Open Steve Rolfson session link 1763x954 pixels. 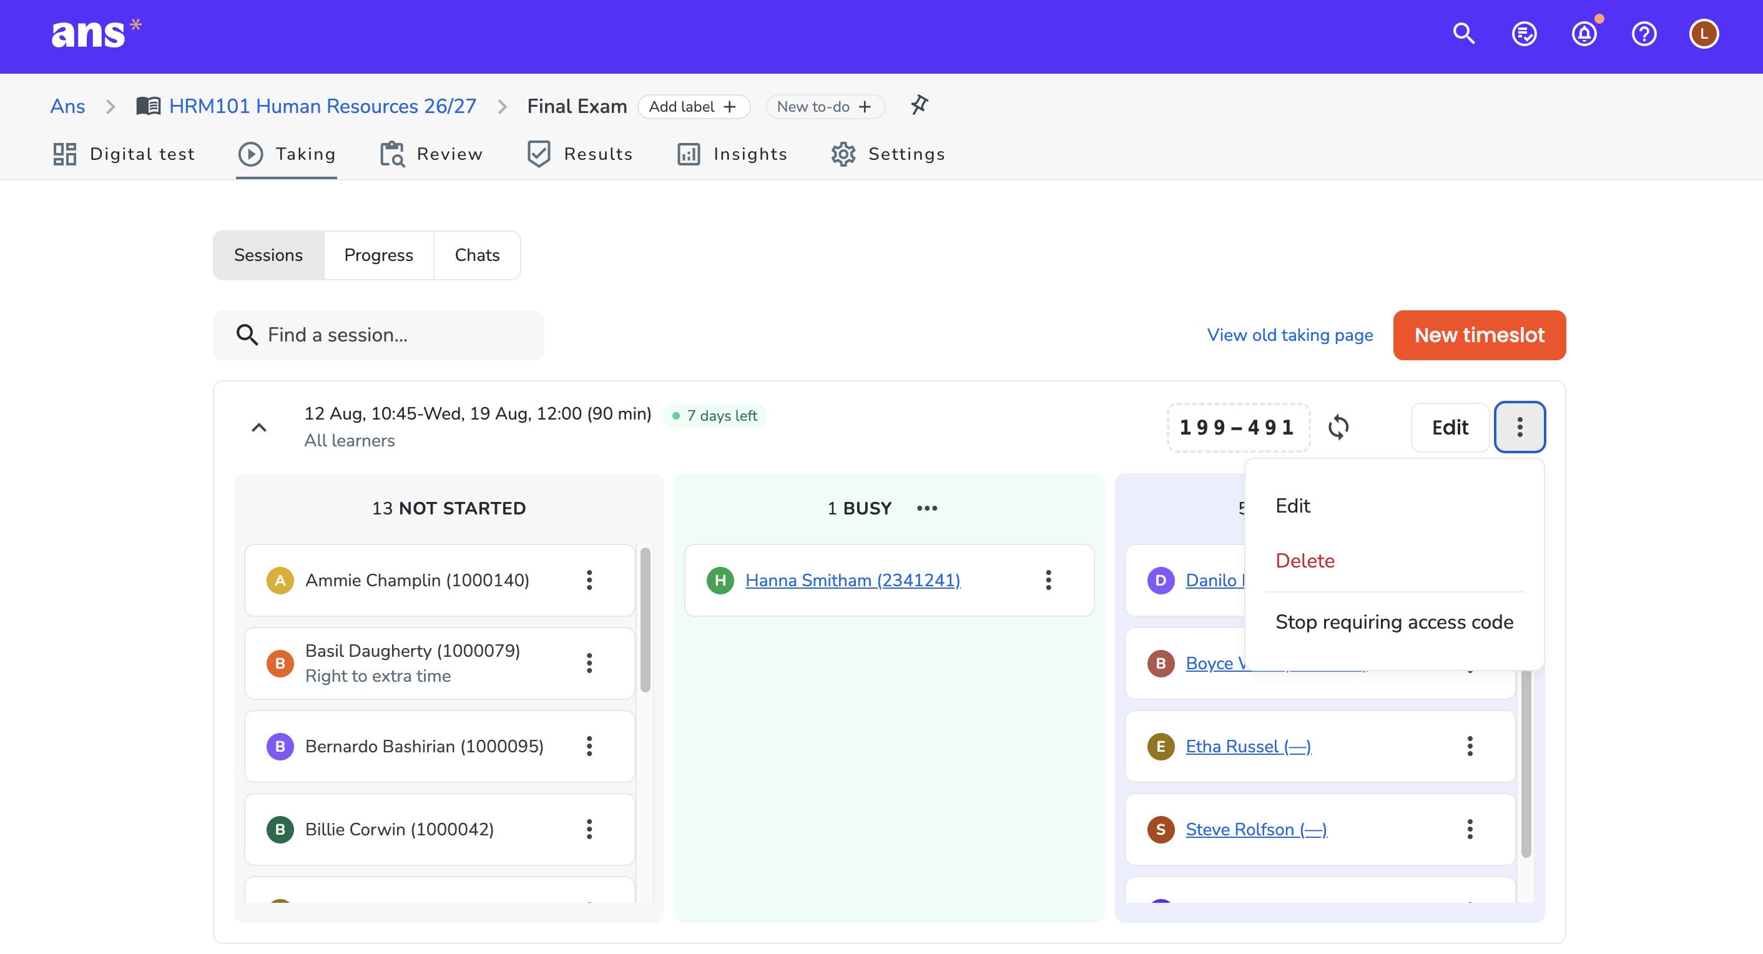click(x=1257, y=829)
